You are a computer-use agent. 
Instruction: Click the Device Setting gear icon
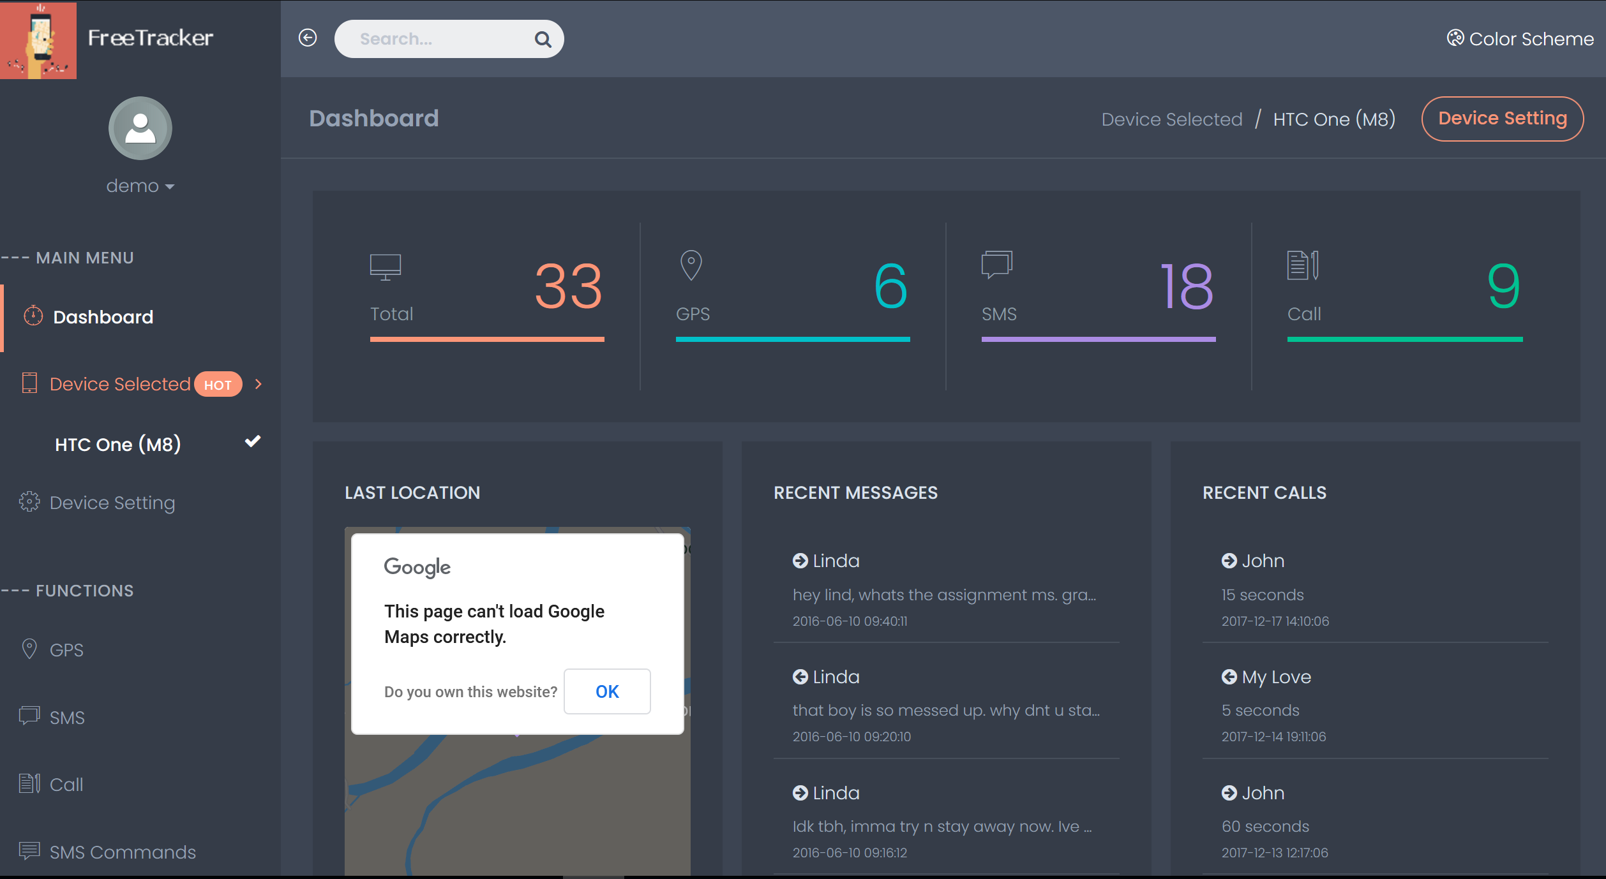point(29,501)
